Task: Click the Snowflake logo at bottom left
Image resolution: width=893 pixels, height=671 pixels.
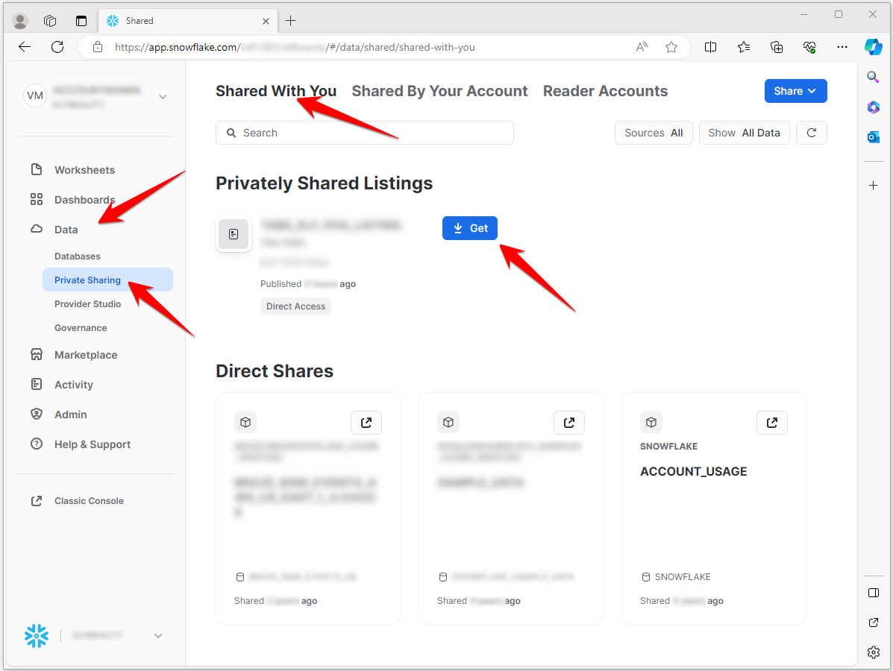Action: (x=36, y=636)
